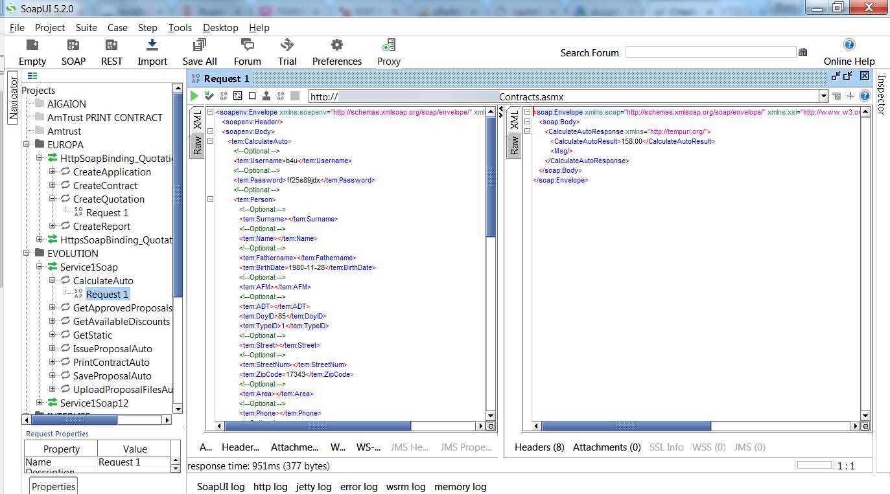Expand the HttpsSoapBinding_Quotation interface

(40, 240)
